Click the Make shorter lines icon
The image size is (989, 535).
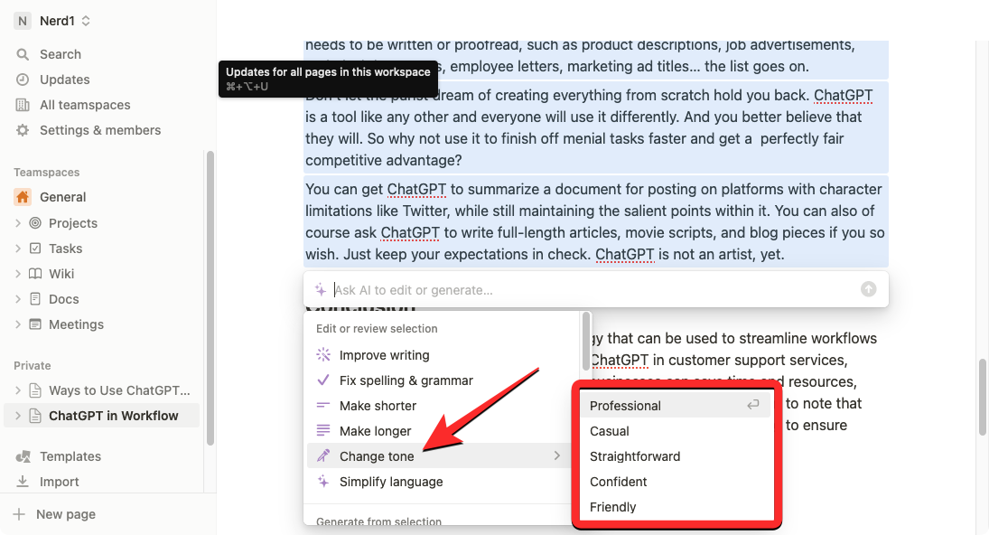(x=323, y=405)
